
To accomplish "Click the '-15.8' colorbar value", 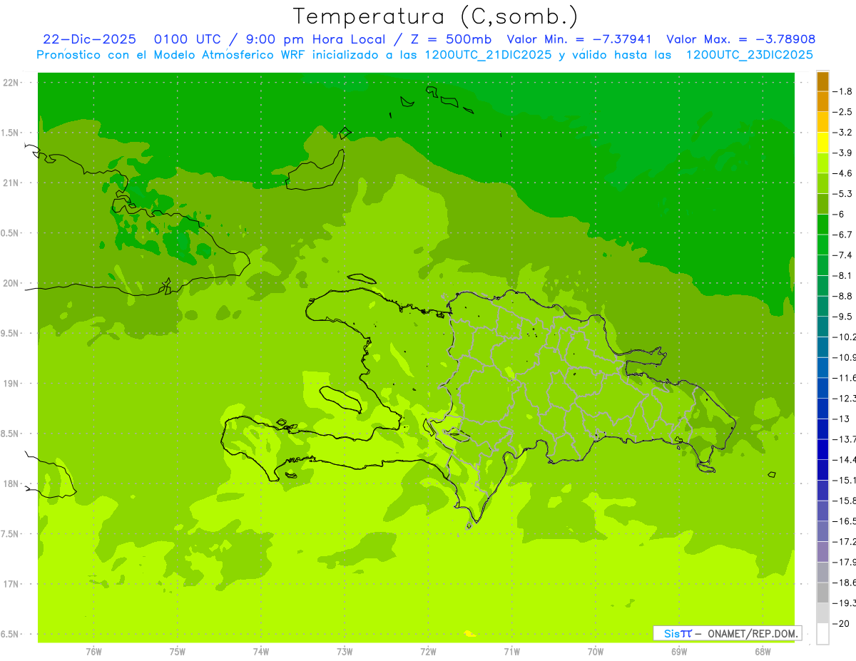I will click(x=844, y=501).
